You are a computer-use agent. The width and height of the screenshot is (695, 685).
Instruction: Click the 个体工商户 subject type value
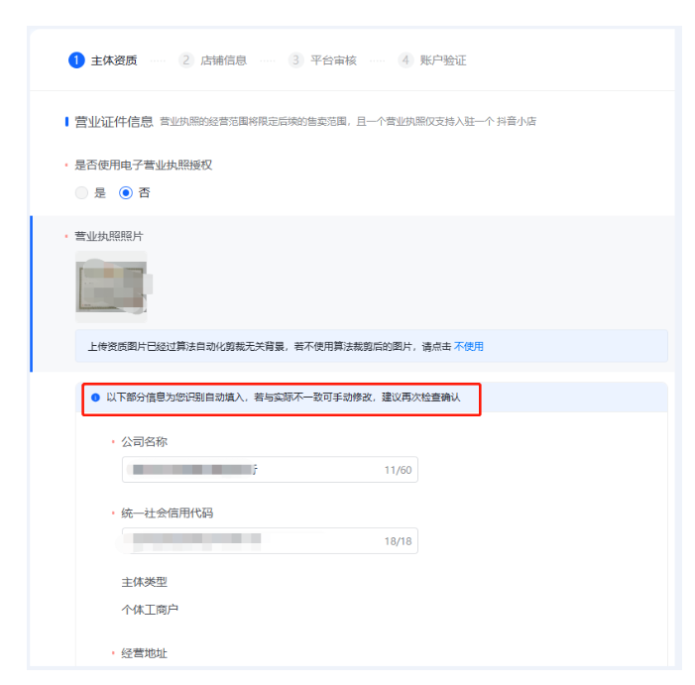tap(150, 610)
